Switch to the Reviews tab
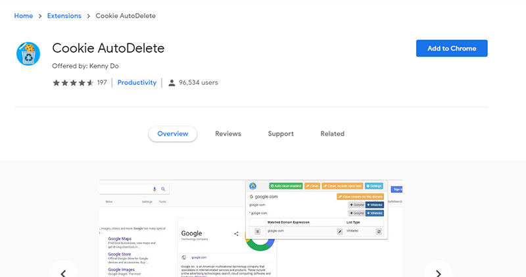This screenshot has height=277, width=526. click(228, 134)
